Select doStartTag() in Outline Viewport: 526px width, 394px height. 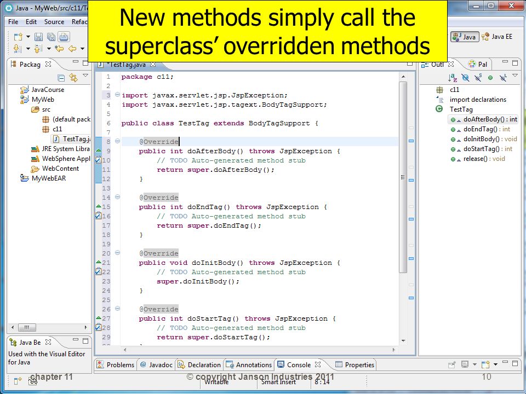[x=482, y=149]
